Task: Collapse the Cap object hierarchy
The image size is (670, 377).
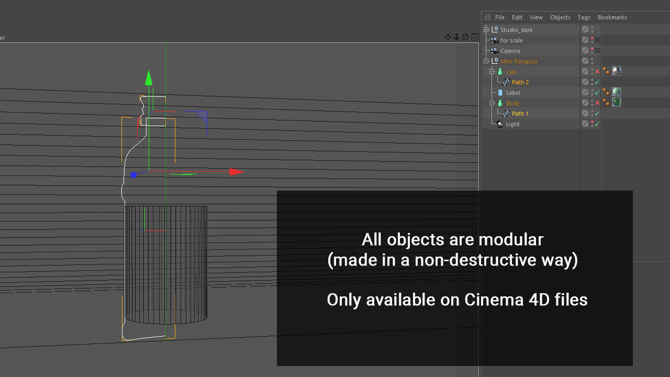Action: coord(492,72)
